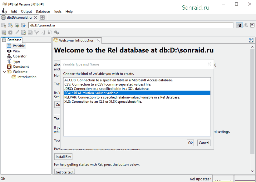This screenshot has width=256, height=182.
Task: Click the open local database icon
Action: [10, 25]
